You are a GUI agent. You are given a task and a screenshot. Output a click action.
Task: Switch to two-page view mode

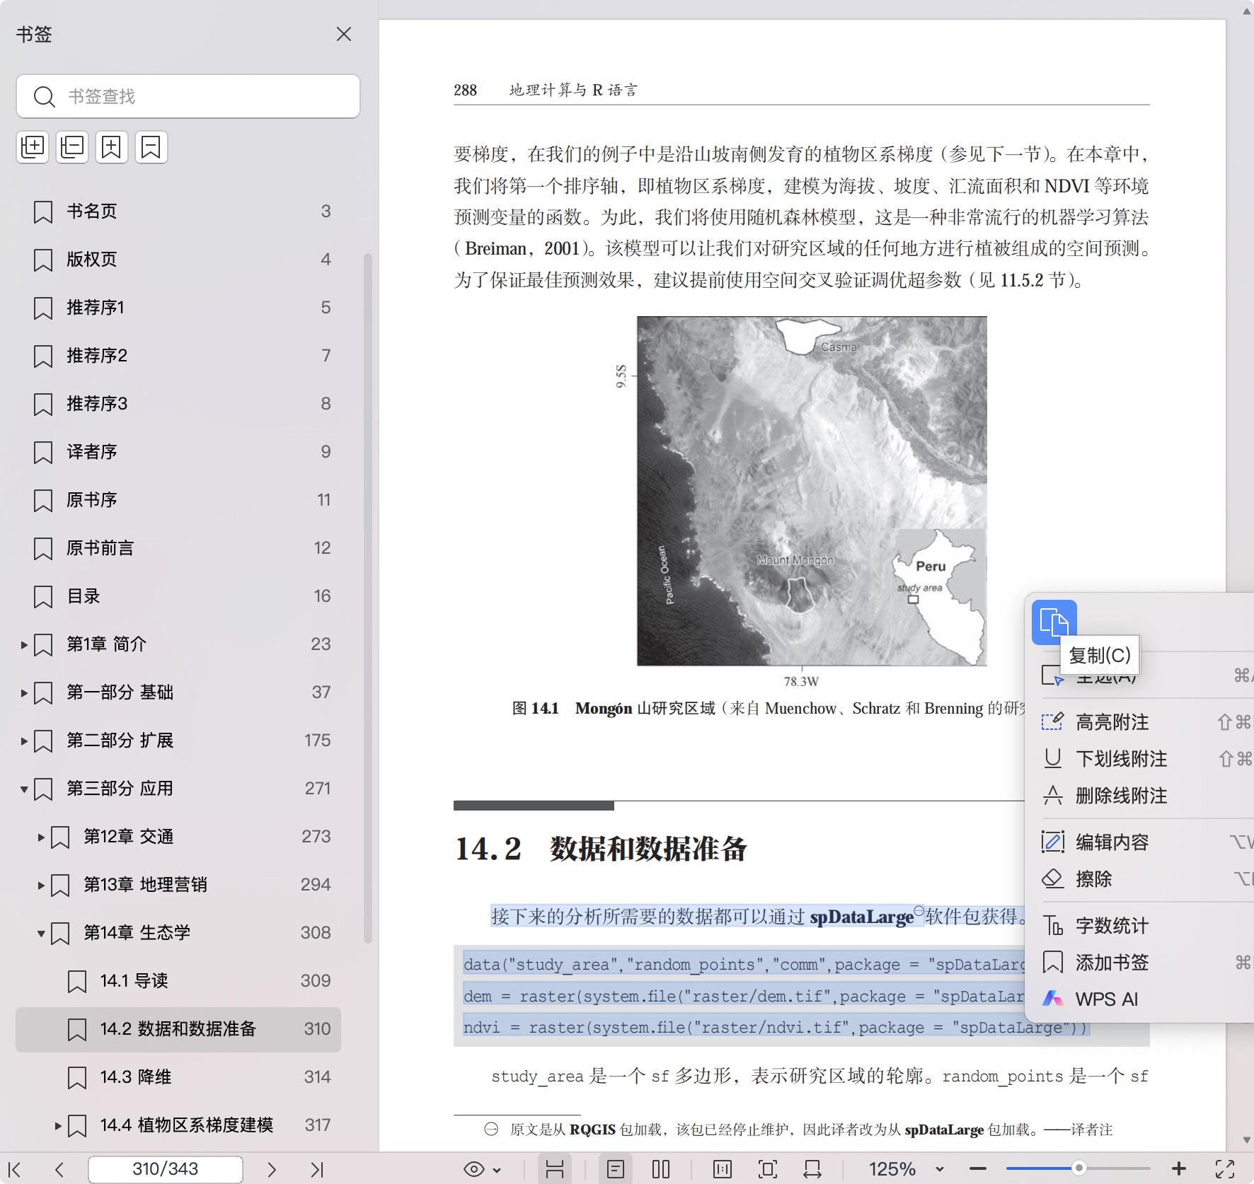point(660,1168)
